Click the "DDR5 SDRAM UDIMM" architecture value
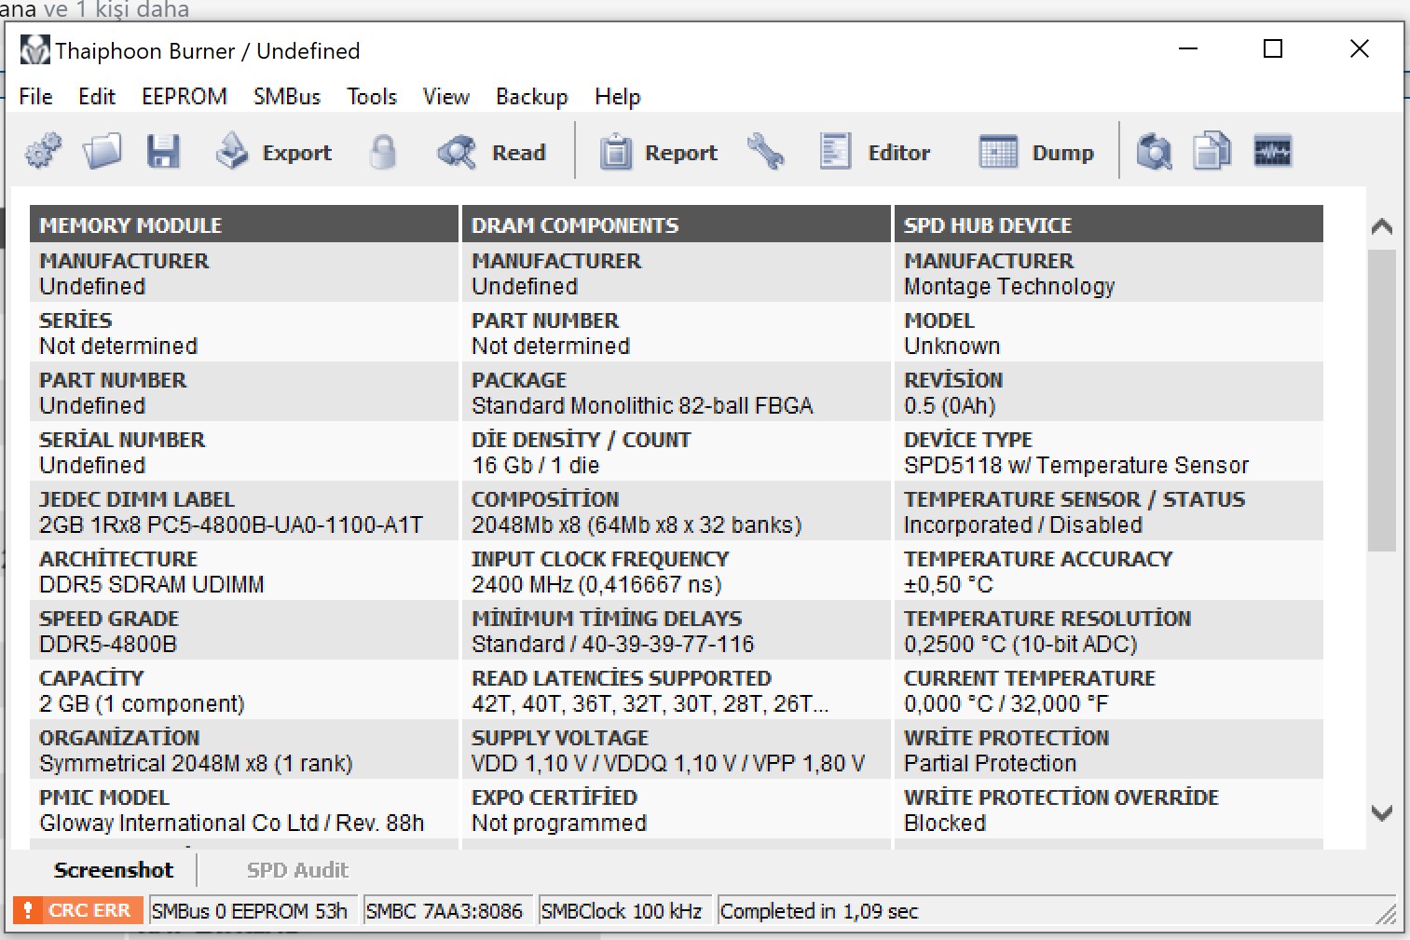1410x940 pixels. click(152, 584)
